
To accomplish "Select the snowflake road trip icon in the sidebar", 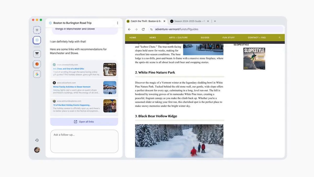I will pyautogui.click(x=37, y=40).
